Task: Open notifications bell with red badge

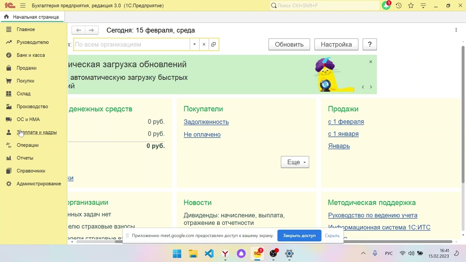Action: (x=386, y=5)
